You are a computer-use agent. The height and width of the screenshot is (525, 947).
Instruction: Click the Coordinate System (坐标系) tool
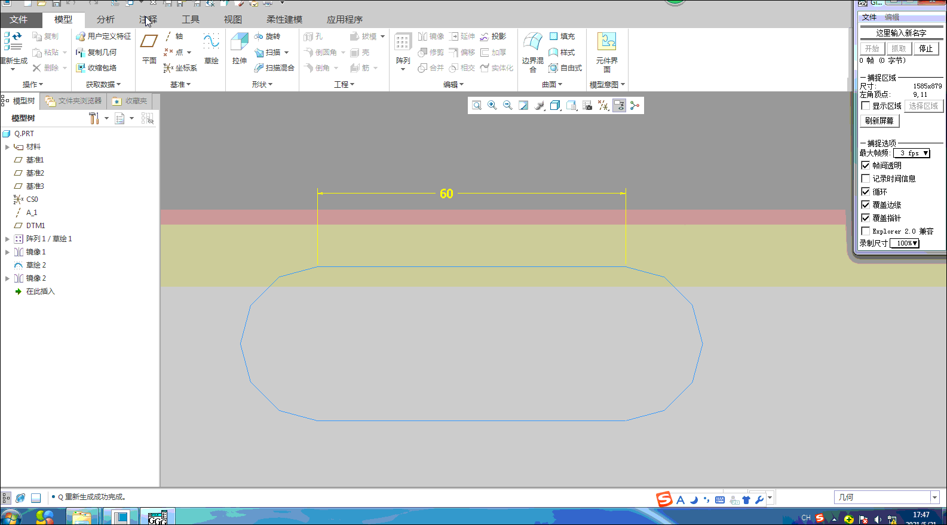[x=180, y=68]
